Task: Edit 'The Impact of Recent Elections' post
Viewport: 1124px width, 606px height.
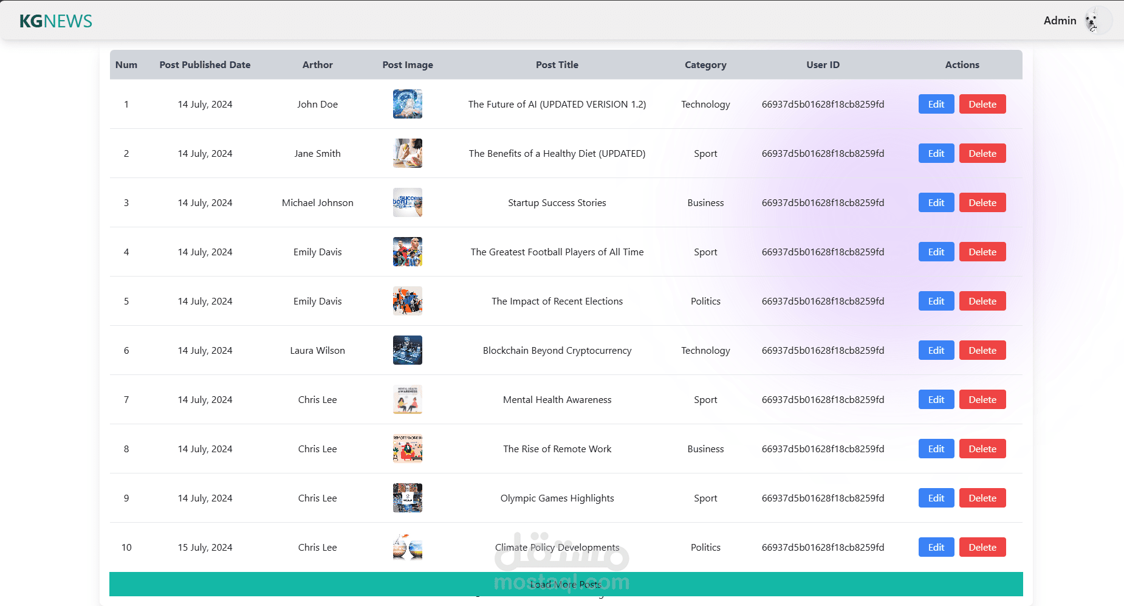Action: 936,301
